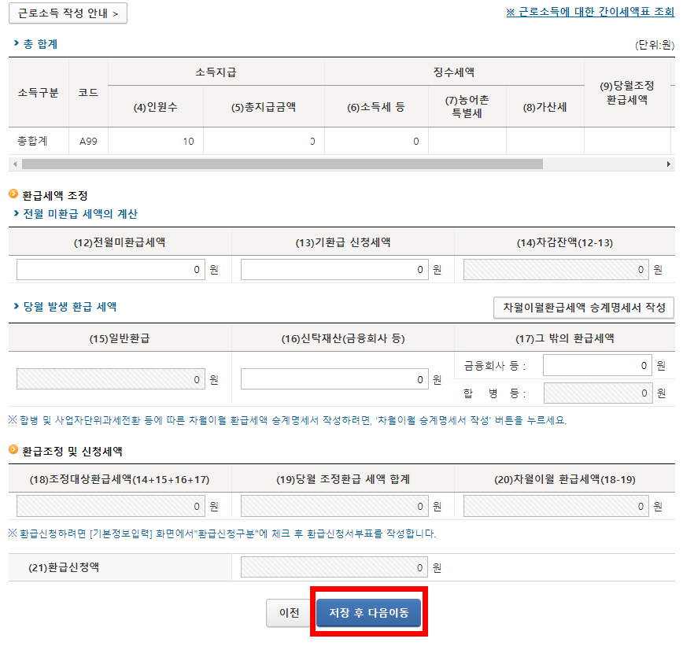Click the (18)조정대상환급세액 field

click(111, 506)
